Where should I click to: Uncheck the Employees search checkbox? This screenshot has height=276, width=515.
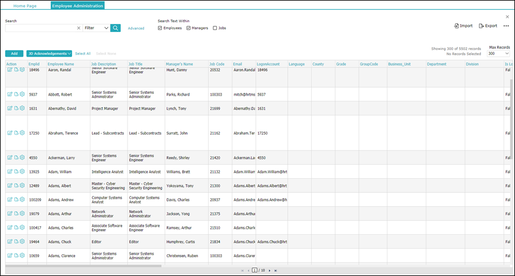(x=160, y=28)
